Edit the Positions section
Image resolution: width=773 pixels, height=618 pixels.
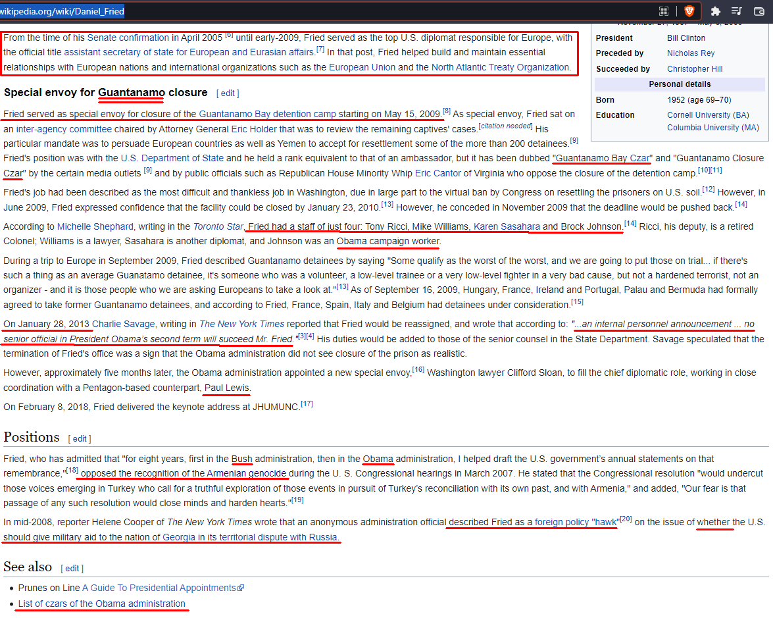[80, 439]
